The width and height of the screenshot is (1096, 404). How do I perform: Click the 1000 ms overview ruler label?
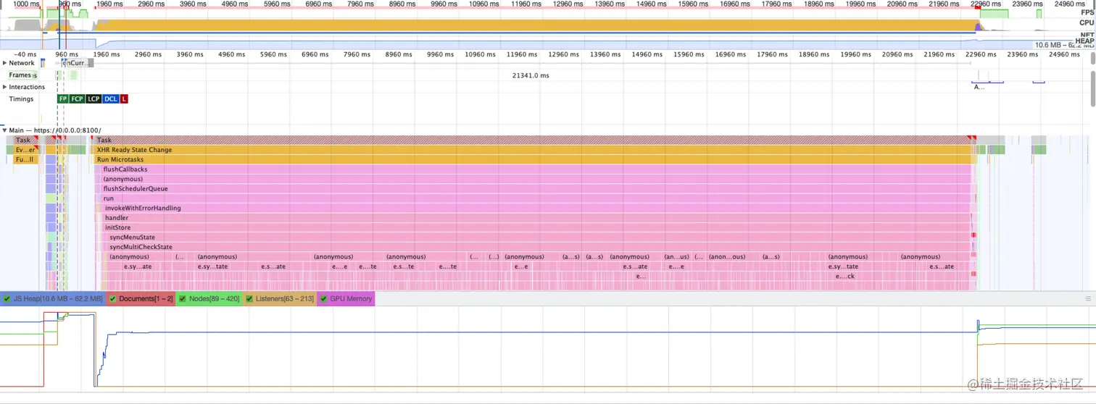pos(27,4)
